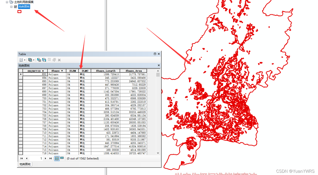Image resolution: width=318 pixels, height=175 pixels.
Task: Close the Table window
Action: coord(159,54)
